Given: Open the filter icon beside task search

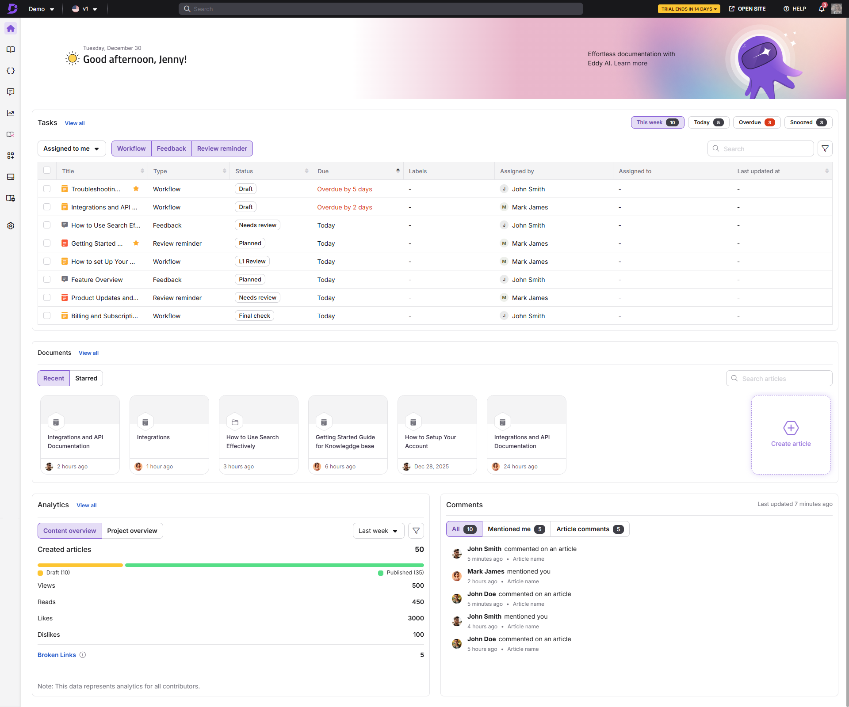Looking at the screenshot, I should 825,148.
